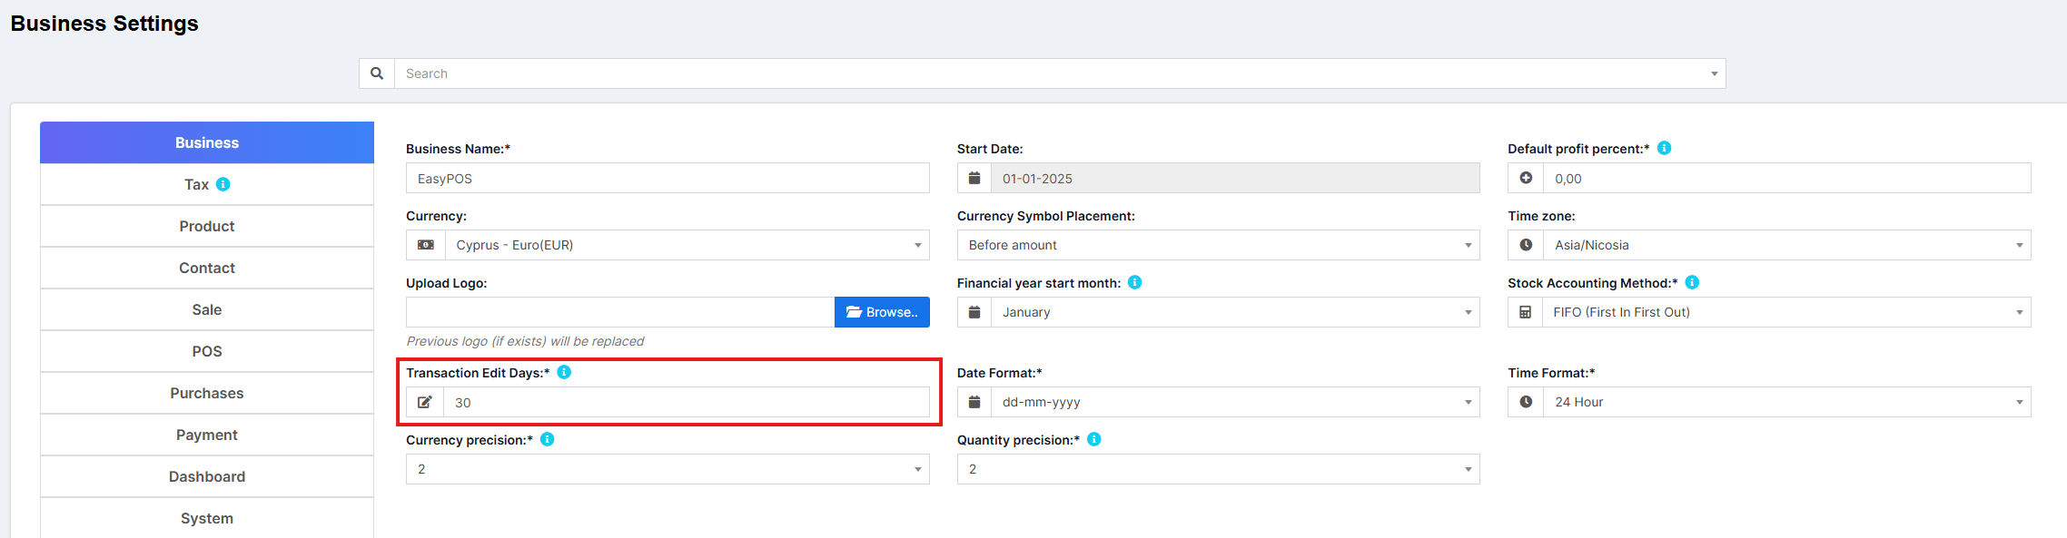2067x538 pixels.
Task: Click Transaction Edit Days info icon
Action: 564,372
